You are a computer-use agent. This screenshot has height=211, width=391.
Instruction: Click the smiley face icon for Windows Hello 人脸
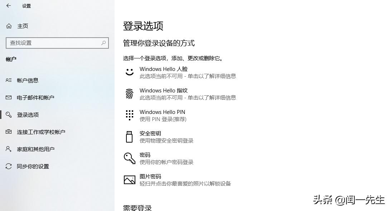129,72
